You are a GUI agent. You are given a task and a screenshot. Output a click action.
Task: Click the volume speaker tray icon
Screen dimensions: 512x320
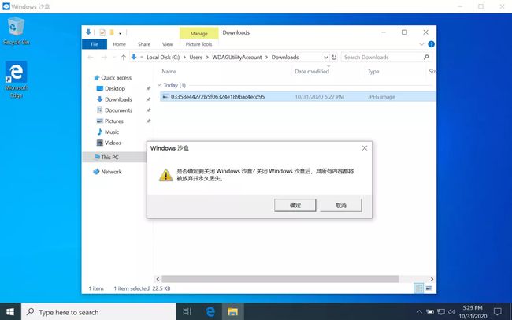[451, 312]
